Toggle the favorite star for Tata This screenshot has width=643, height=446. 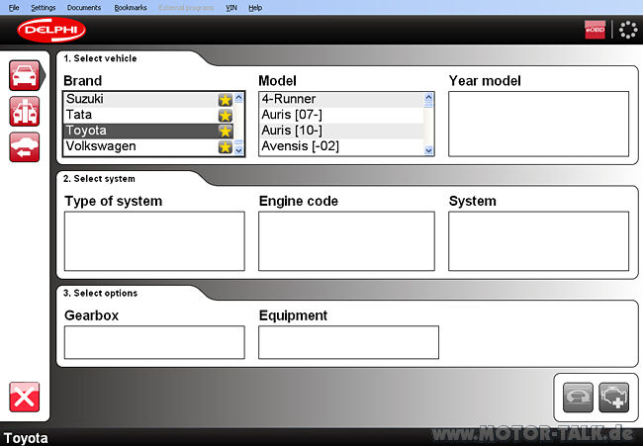click(226, 116)
